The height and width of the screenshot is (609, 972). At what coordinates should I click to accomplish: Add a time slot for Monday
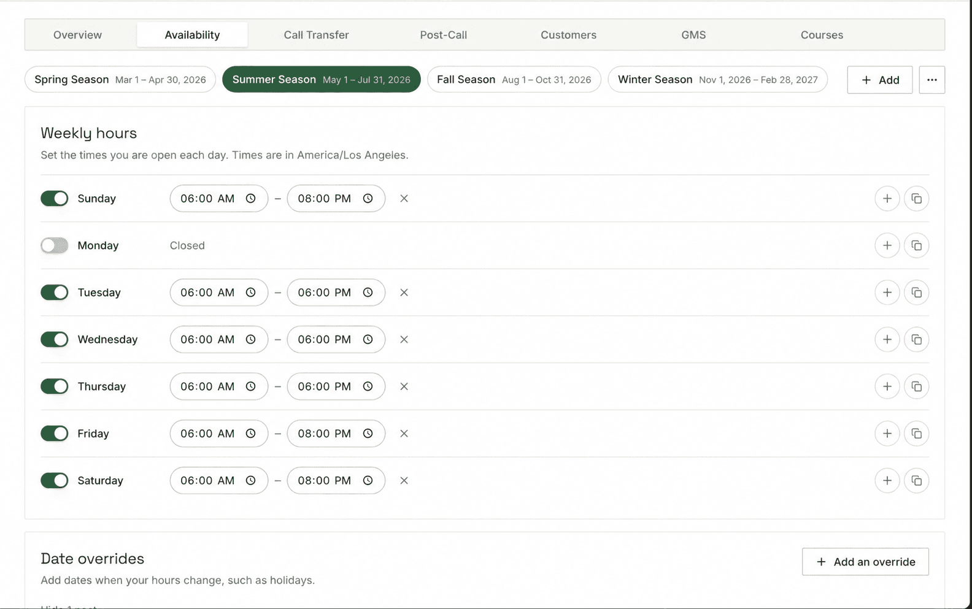tap(887, 245)
